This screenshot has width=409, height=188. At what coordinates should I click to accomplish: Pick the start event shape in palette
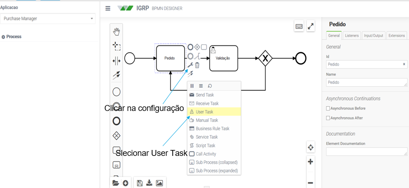[116, 92]
